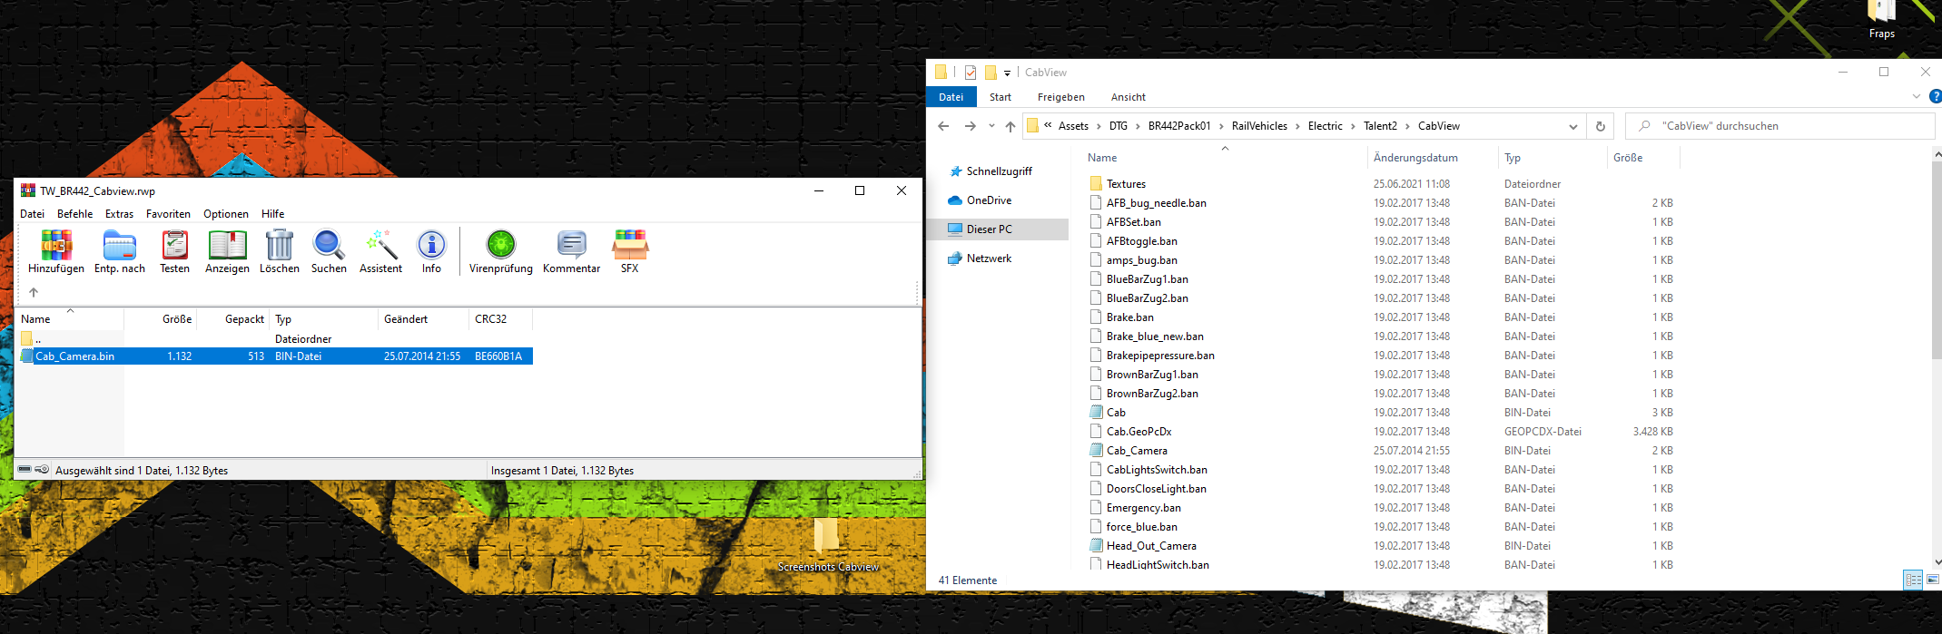The height and width of the screenshot is (634, 1942).
Task: Go up one folder in WinRAR
Action: (34, 292)
